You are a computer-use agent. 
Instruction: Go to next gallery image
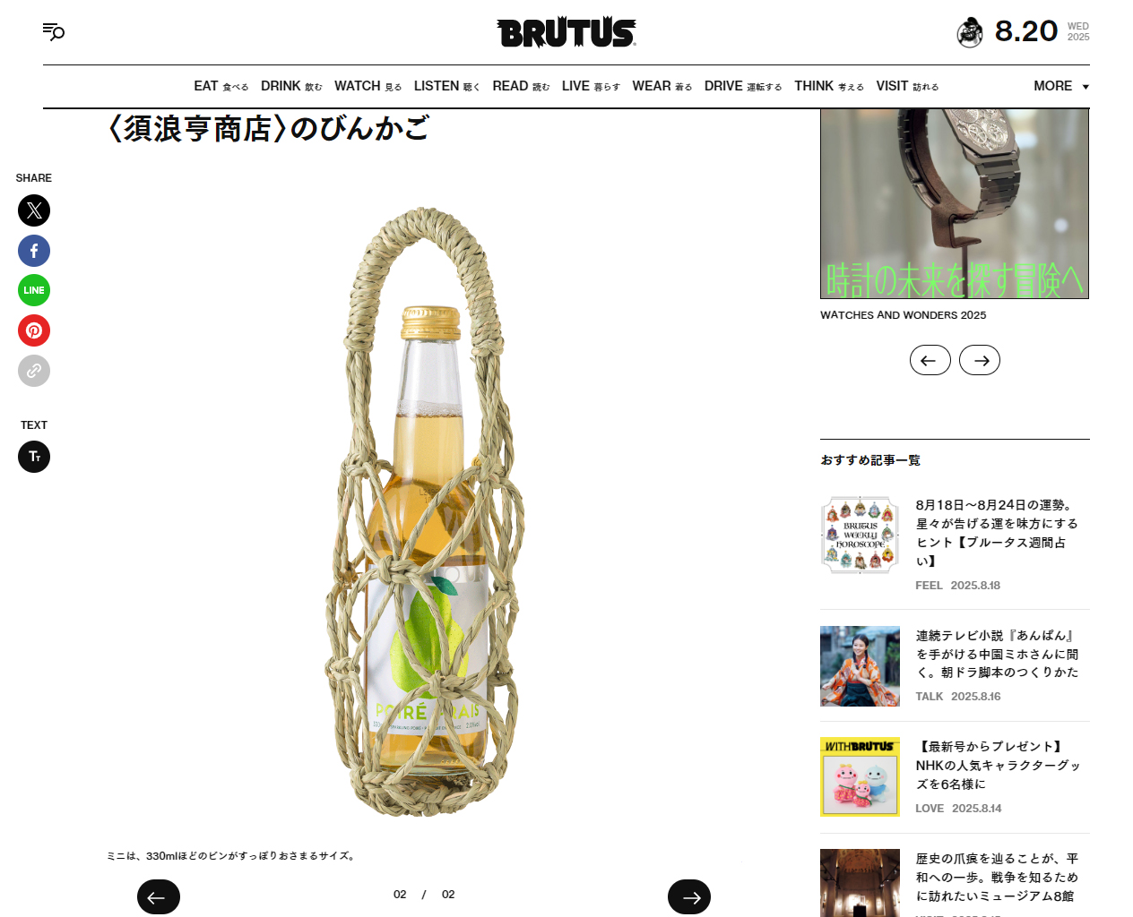click(689, 897)
